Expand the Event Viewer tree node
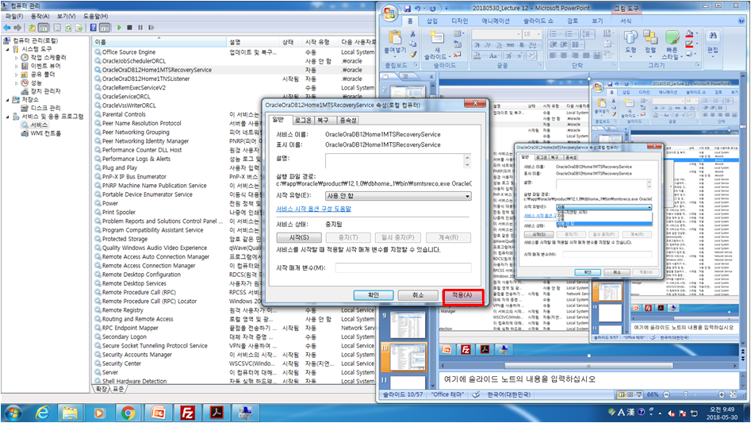Image resolution: width=751 pixels, height=423 pixels. point(17,66)
